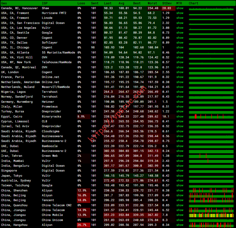Click show for Japan, Tokyo Vultr
This screenshot has width=236, height=228.
point(180,176)
